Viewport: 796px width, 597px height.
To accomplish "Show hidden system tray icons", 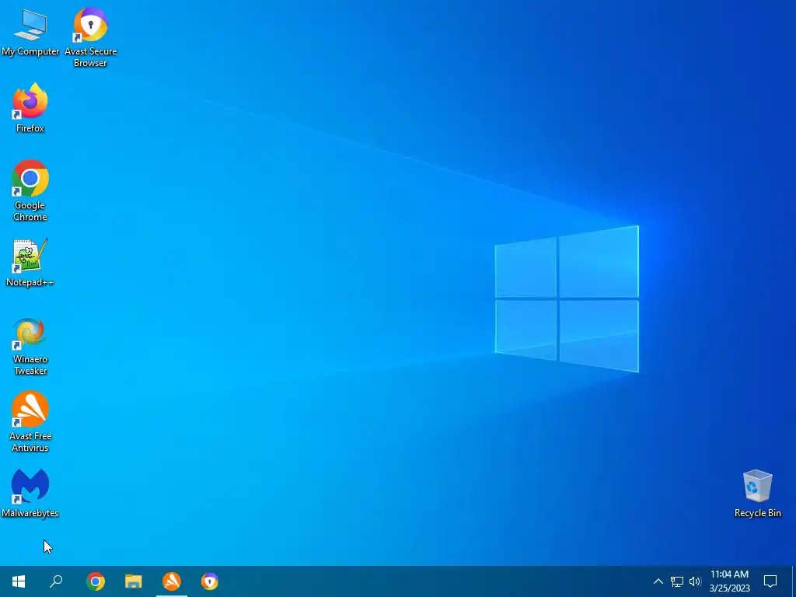I will click(658, 581).
